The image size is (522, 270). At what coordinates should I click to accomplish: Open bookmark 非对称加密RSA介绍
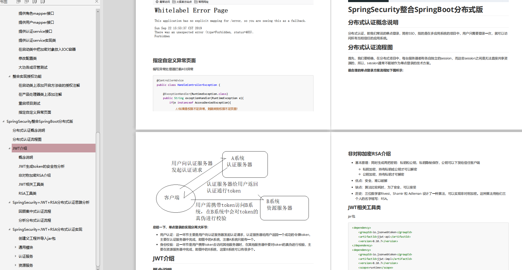(x=35, y=175)
